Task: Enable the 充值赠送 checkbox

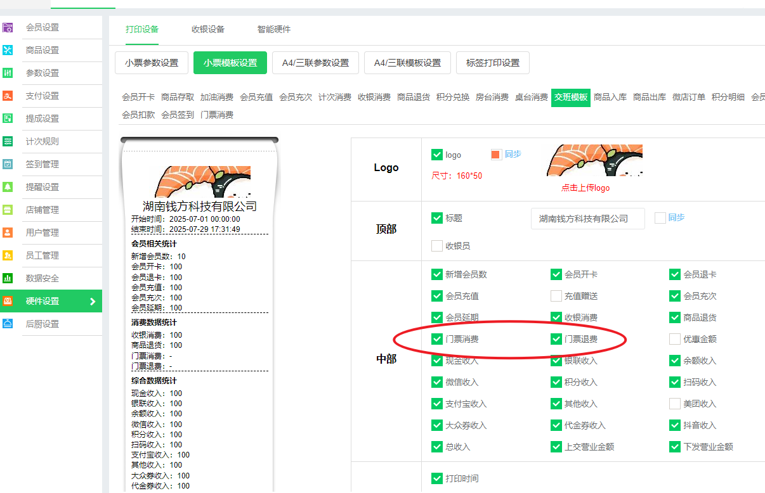Action: click(556, 296)
